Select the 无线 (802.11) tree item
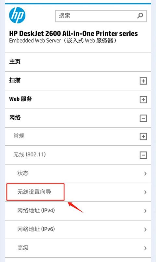156x262 pixels. click(30, 154)
